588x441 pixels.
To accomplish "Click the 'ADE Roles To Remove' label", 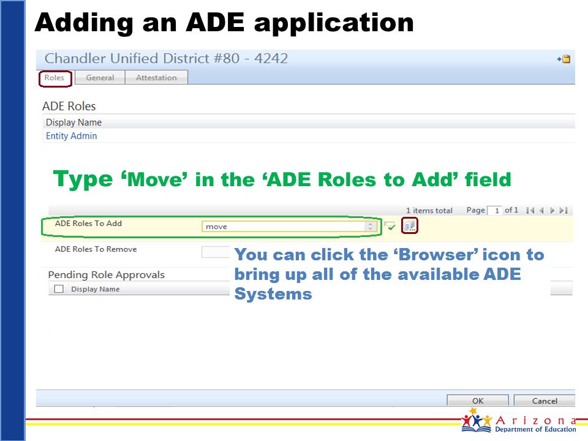I will pyautogui.click(x=96, y=249).
